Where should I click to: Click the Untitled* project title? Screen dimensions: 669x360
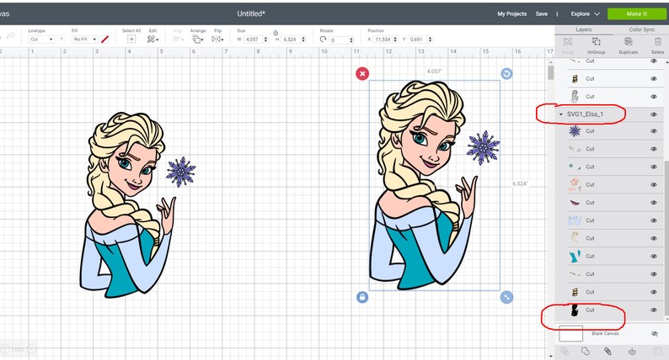point(251,13)
